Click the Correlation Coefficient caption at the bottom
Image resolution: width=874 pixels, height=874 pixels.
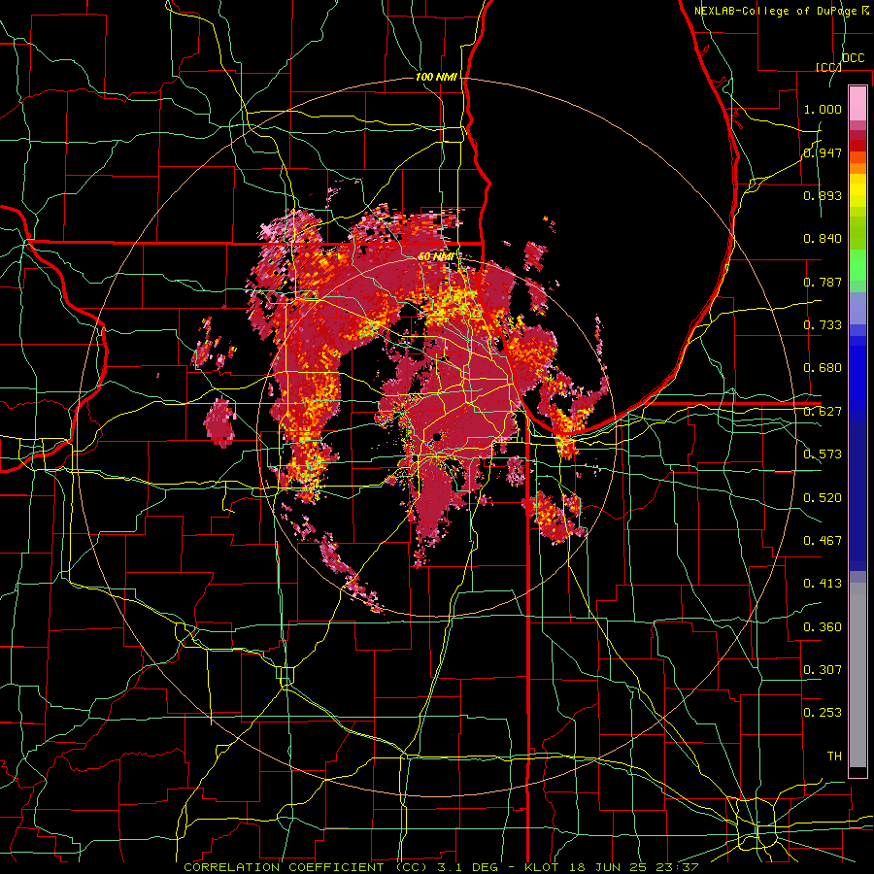441,867
